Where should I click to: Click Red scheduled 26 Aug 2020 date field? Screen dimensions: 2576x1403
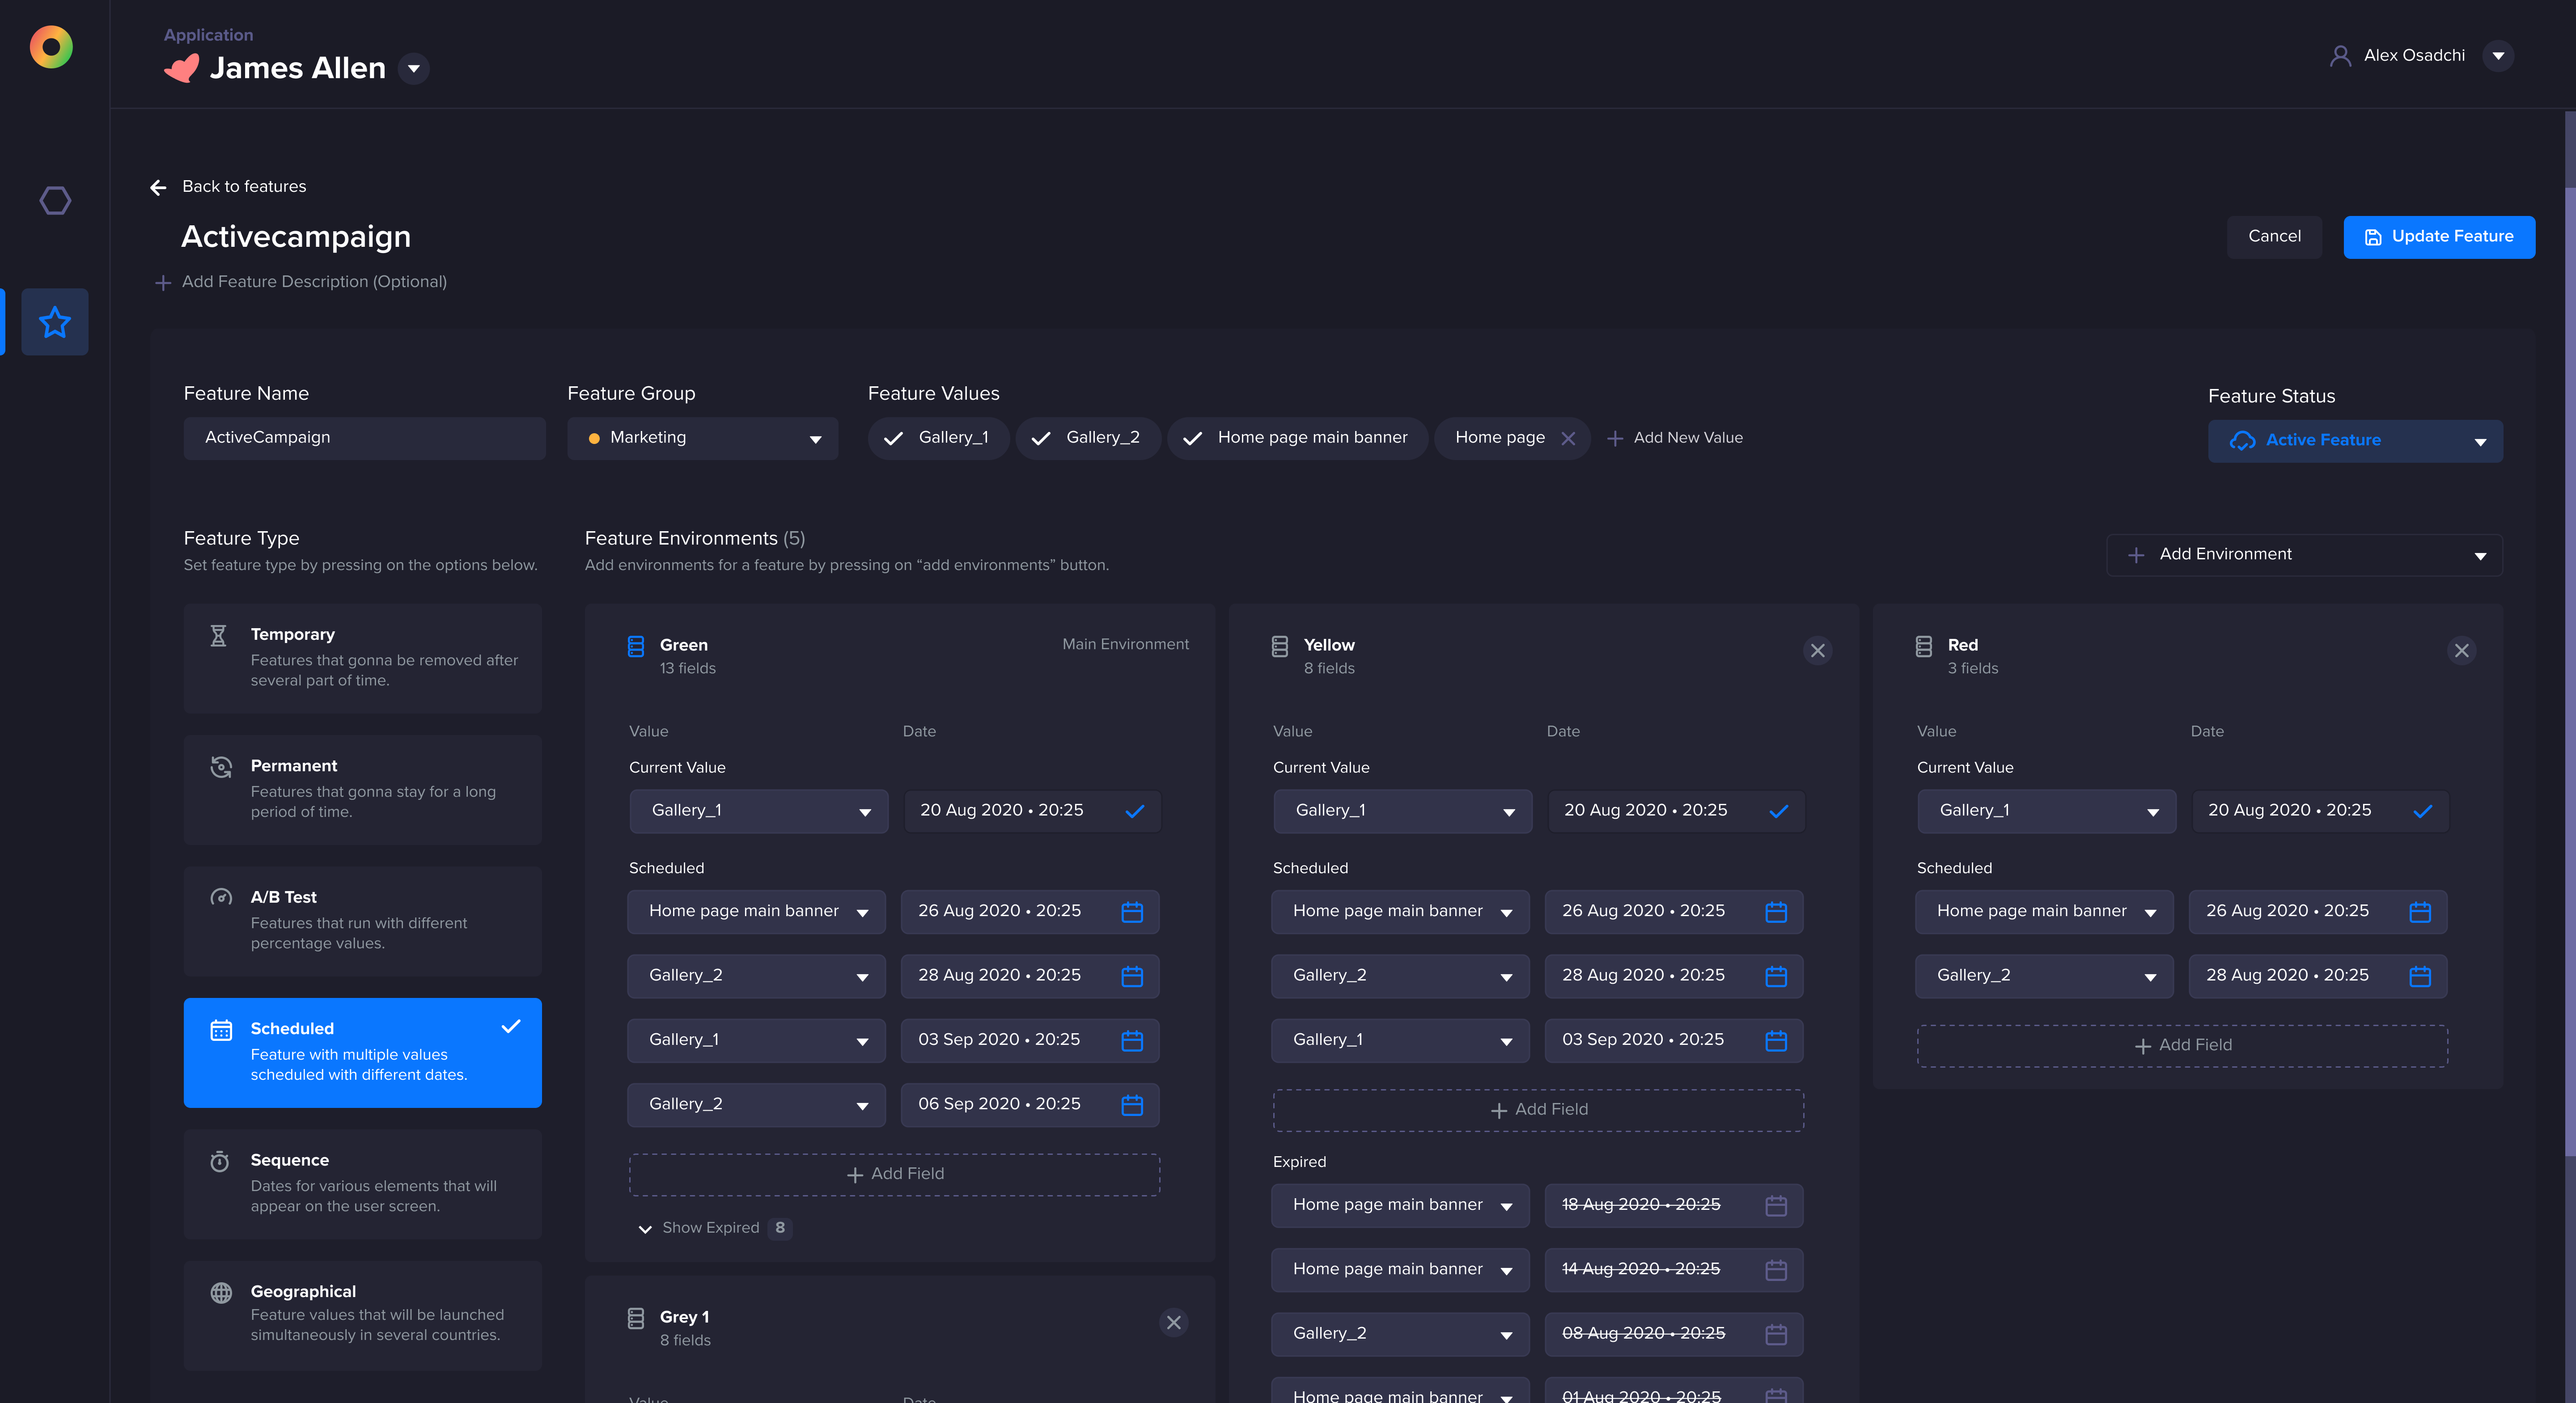coord(2317,912)
